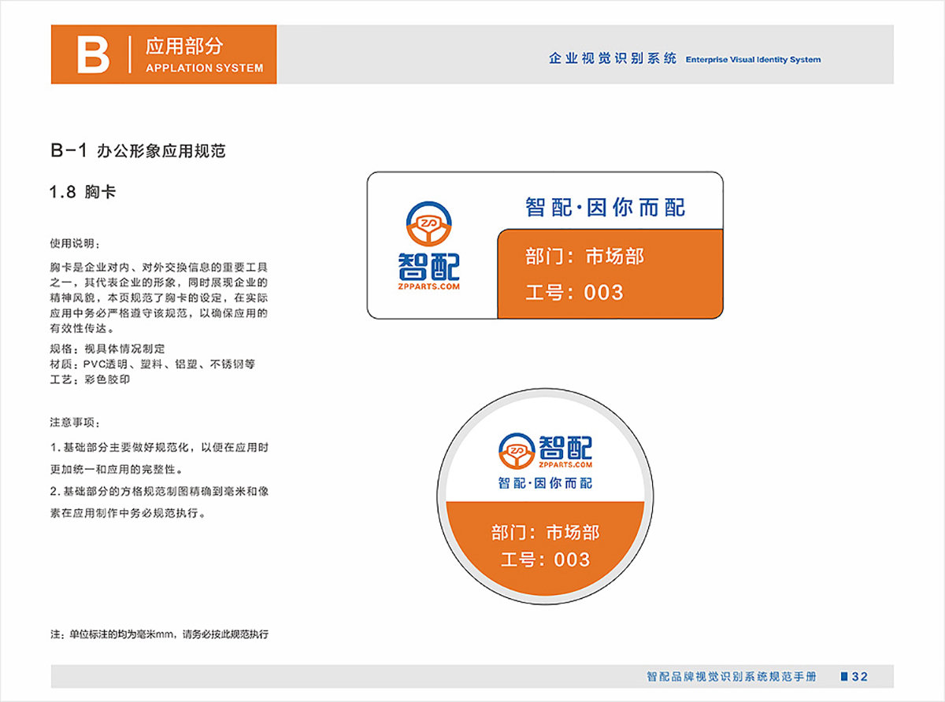
Task: Click the footnote about 毫米mm units
Action: coord(159,633)
